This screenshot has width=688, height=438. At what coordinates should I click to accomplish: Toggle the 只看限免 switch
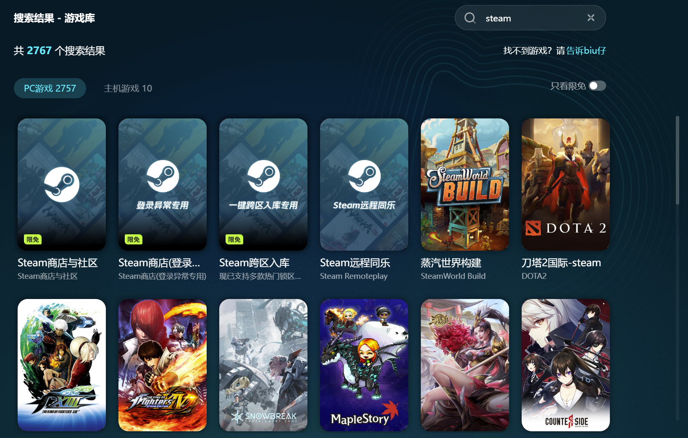(x=597, y=86)
